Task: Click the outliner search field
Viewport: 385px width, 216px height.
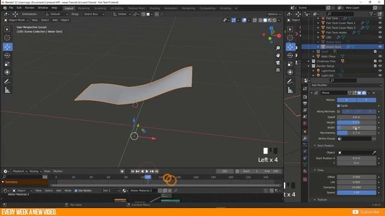Action: click(341, 14)
